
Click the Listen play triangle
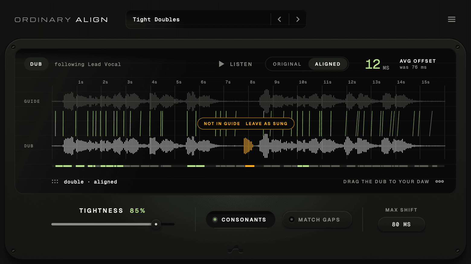point(221,64)
